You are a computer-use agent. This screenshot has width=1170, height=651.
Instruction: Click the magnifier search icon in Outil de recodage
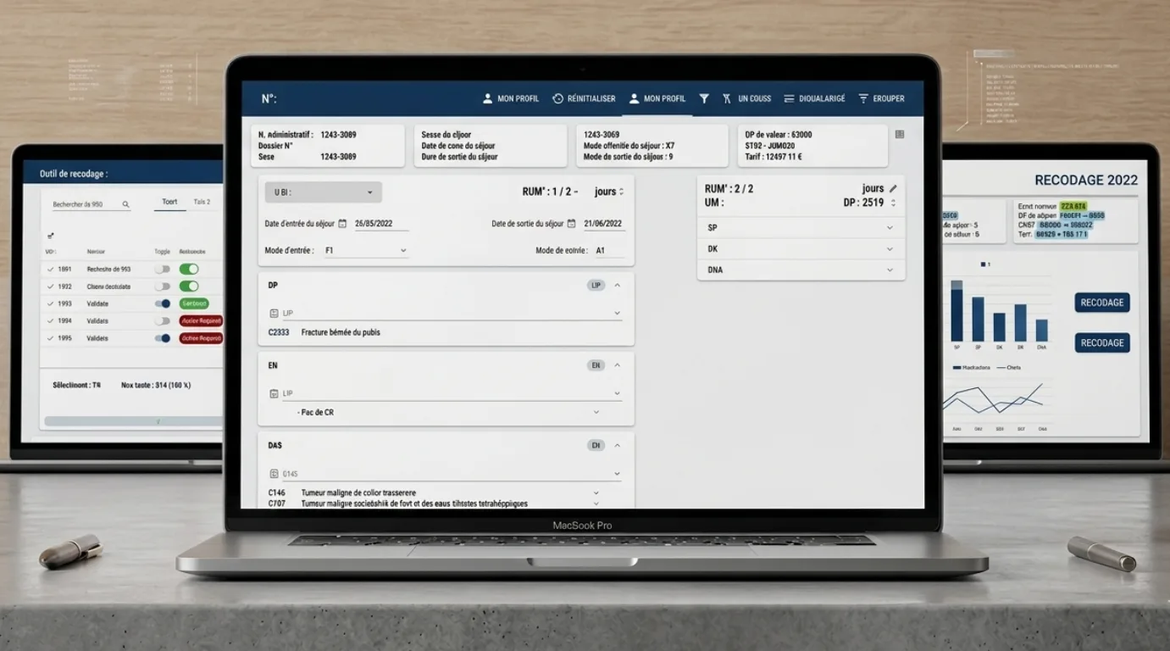tap(126, 204)
